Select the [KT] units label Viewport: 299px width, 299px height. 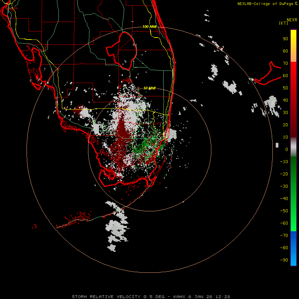tap(284, 23)
